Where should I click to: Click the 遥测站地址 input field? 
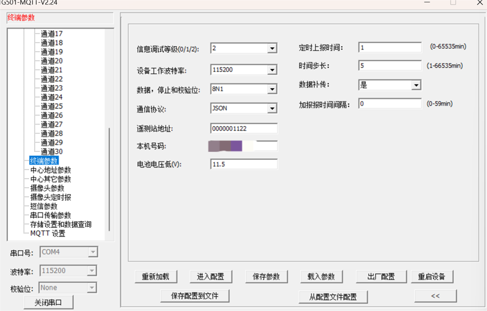(x=243, y=129)
